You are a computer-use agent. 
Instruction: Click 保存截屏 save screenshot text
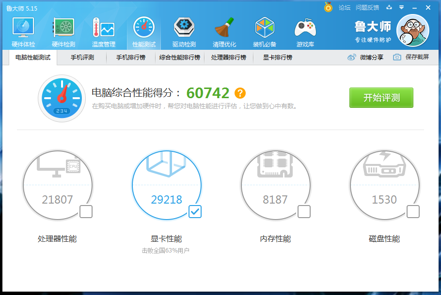(x=417, y=57)
